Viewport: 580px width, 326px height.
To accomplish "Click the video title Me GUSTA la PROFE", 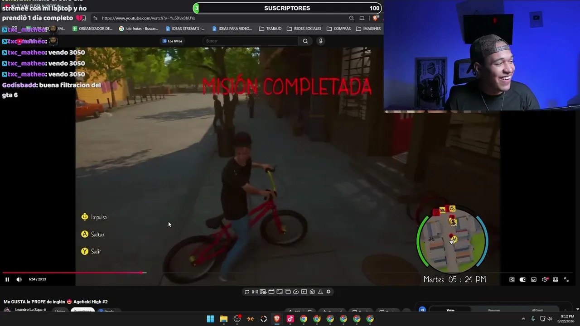I will 56,302.
